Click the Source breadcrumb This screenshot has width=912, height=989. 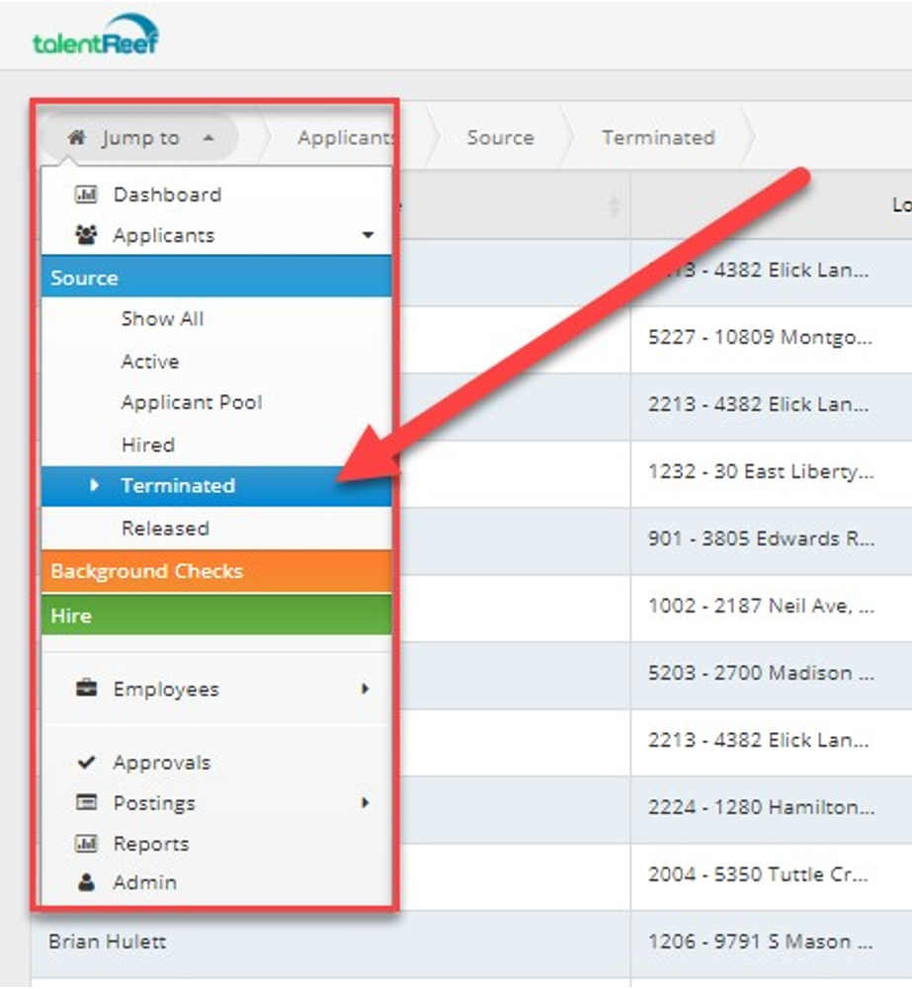[x=500, y=137]
